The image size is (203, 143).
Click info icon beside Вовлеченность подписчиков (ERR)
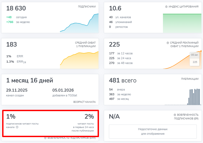pyautogui.click(x=45, y=138)
